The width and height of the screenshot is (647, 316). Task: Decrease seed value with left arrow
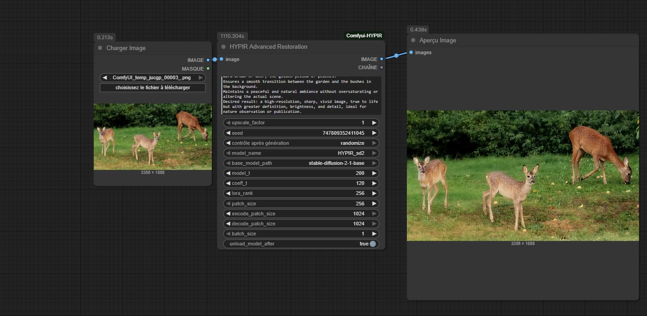click(228, 133)
